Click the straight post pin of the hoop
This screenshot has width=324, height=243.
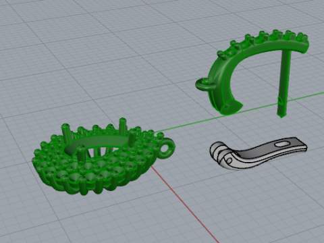pos(284,83)
